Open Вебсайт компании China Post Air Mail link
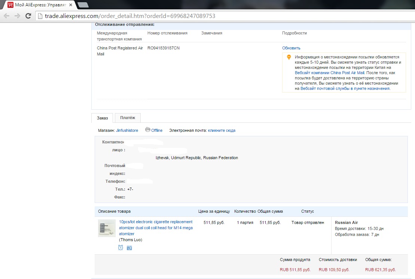The image size is (415, 279). 330,73
